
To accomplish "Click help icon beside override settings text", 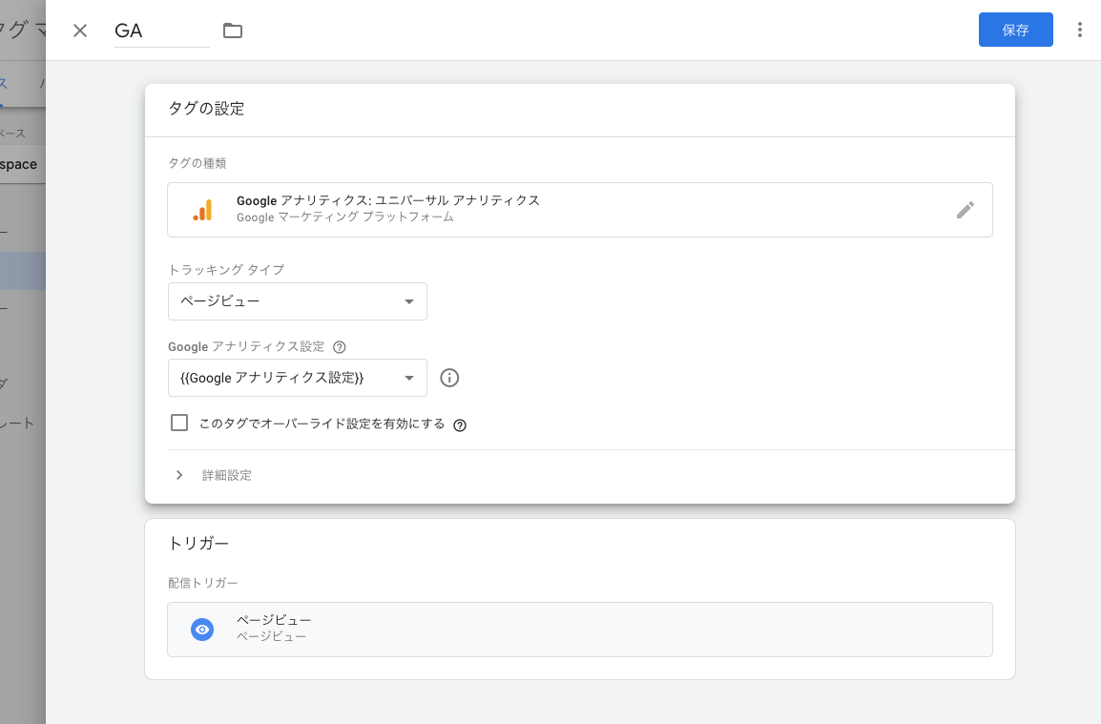I will tap(460, 424).
